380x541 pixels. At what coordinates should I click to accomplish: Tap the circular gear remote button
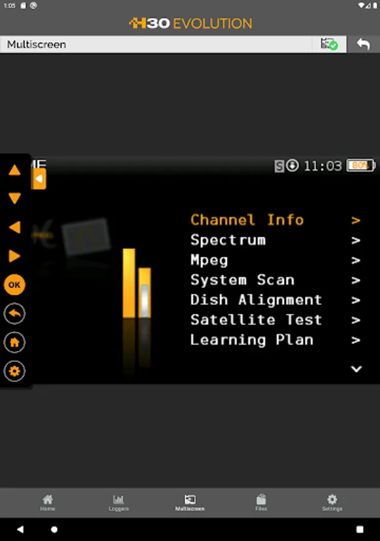[14, 371]
